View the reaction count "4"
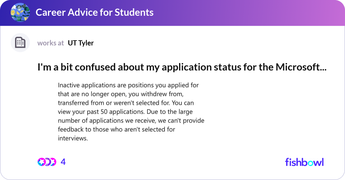The width and height of the screenshot is (345, 180). pyautogui.click(x=63, y=162)
